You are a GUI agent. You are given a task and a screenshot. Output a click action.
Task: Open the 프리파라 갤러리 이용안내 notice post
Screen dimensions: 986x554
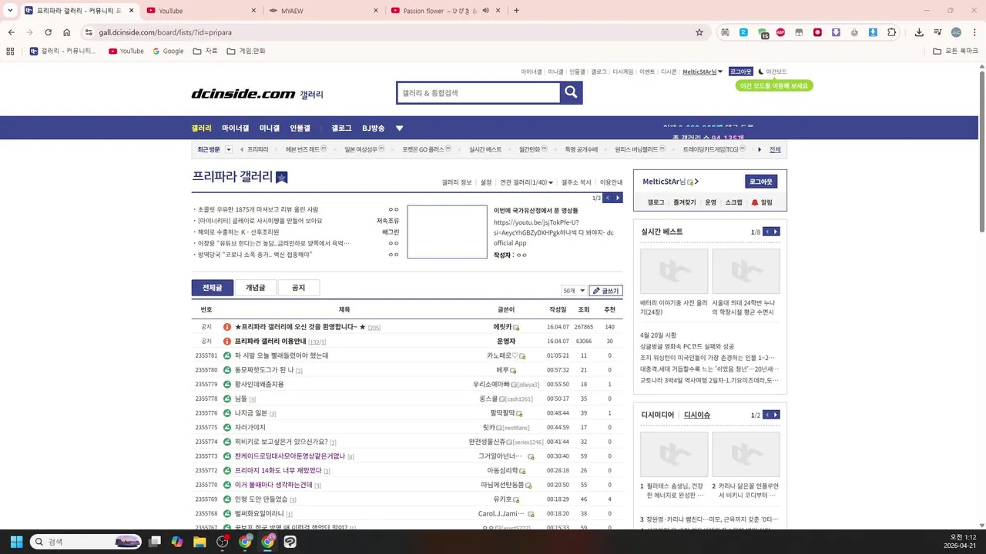(x=270, y=341)
